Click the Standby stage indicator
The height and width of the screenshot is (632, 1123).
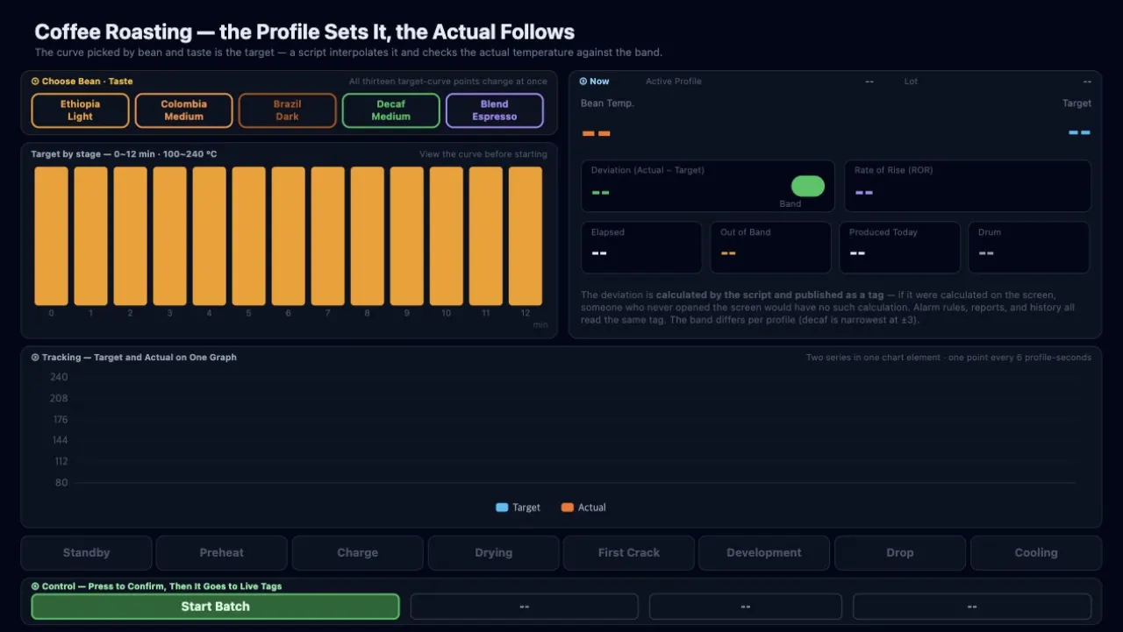(x=86, y=553)
